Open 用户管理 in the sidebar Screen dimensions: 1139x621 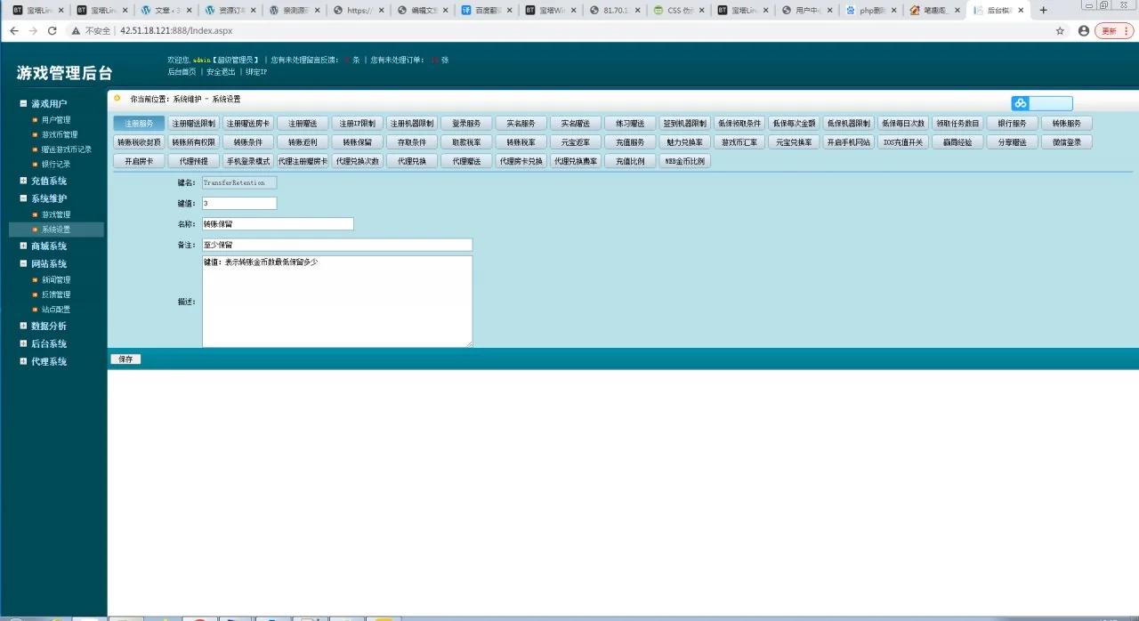[x=56, y=120]
